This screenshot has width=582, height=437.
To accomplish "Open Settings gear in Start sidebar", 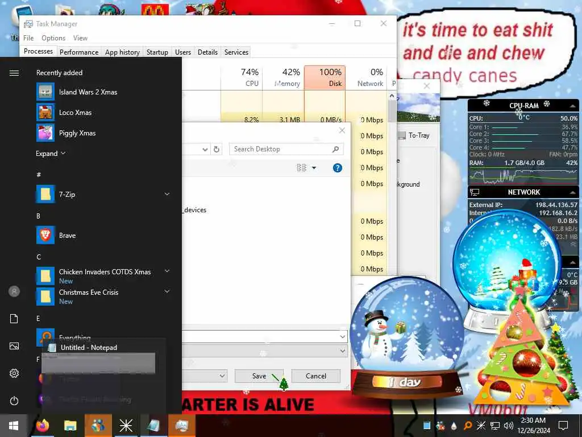I will click(x=14, y=373).
